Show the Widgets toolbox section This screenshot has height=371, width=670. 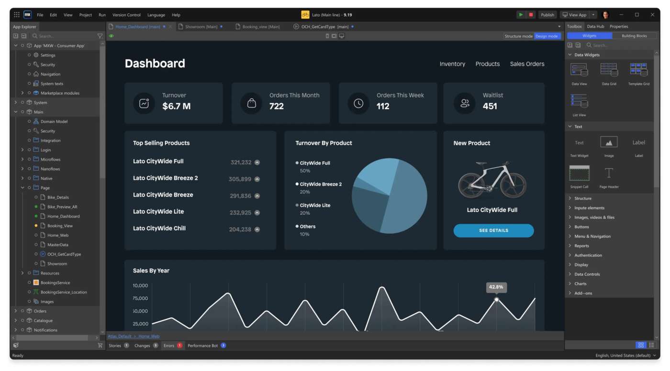[x=589, y=36]
